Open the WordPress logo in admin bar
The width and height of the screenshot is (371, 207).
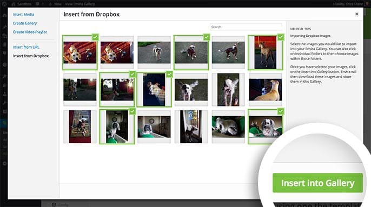4,4
